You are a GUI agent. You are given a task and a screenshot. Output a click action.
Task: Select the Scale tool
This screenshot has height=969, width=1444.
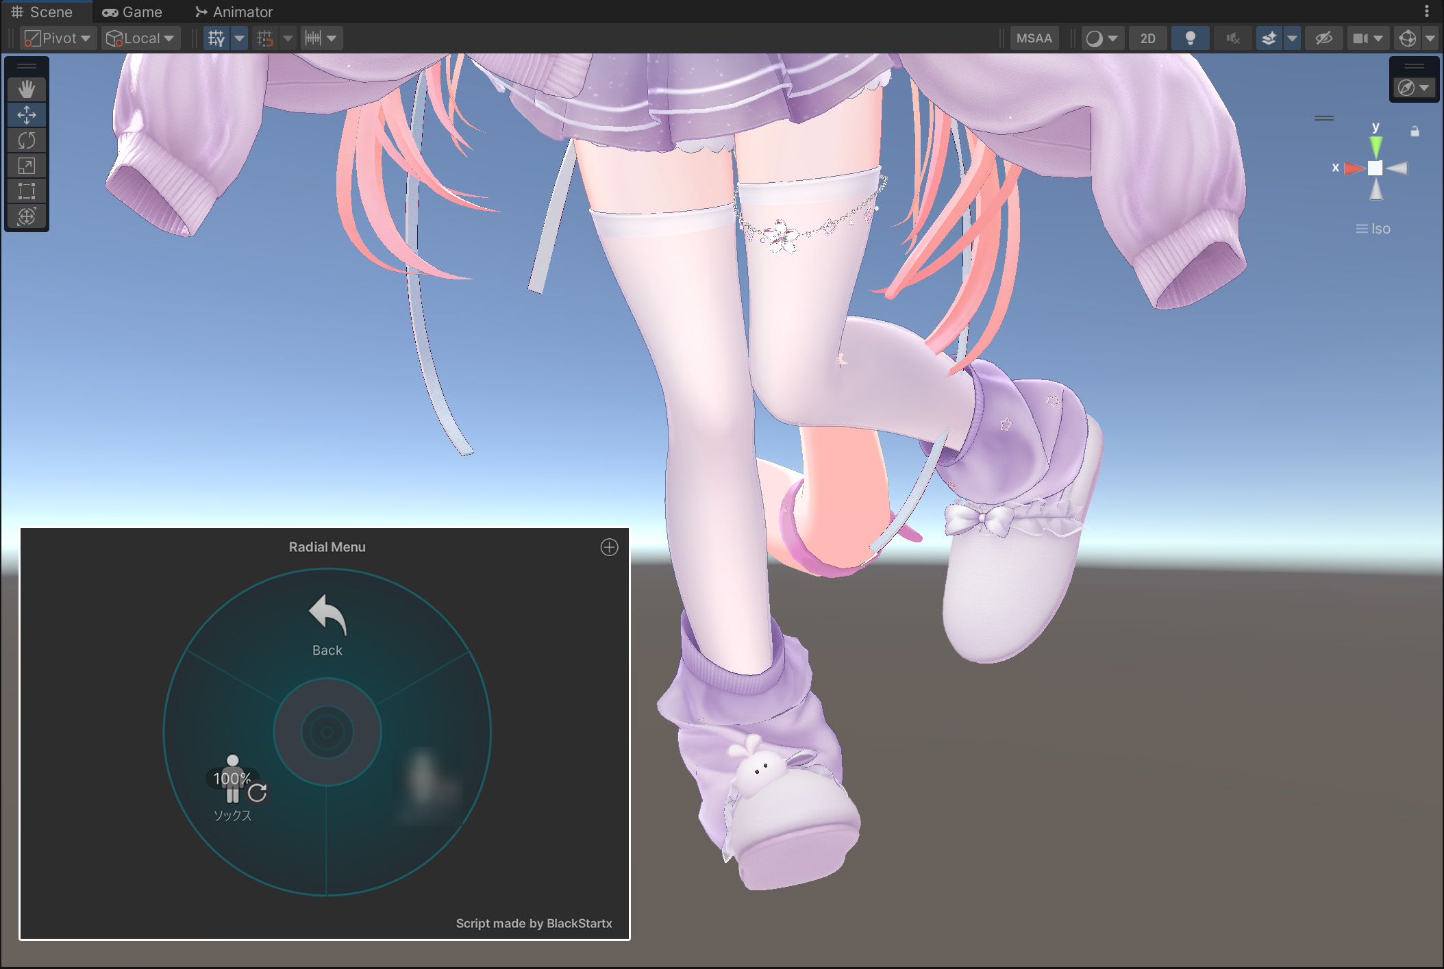[27, 166]
